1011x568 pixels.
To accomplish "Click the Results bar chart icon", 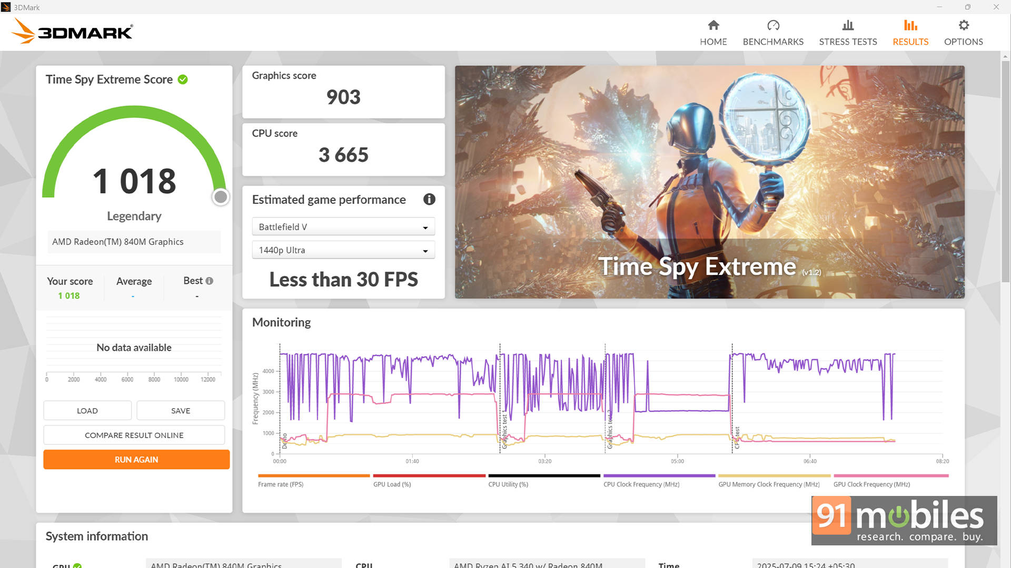I will [910, 25].
